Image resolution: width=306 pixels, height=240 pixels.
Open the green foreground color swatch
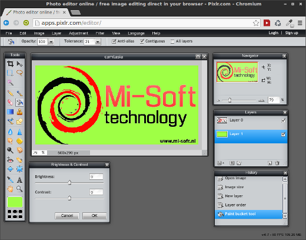point(15,202)
